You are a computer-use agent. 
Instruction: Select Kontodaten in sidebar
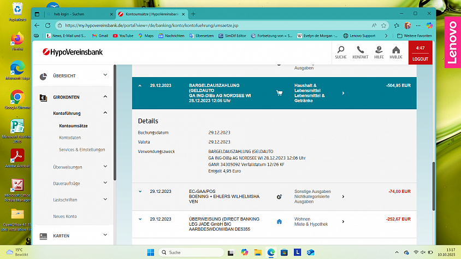[70, 138]
